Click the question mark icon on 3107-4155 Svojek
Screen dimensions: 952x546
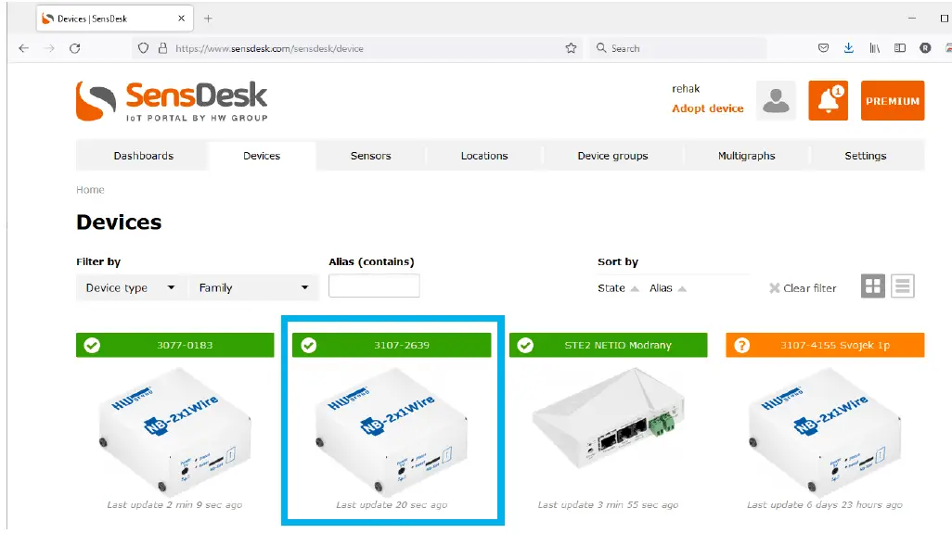[742, 345]
